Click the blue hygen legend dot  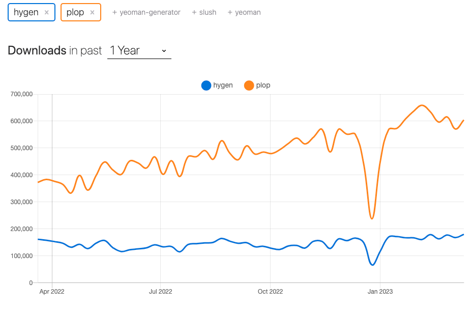coord(206,85)
